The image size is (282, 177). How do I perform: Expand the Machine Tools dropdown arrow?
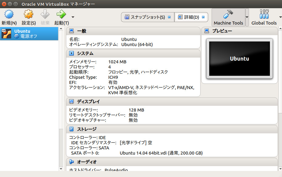pyautogui.click(x=246, y=17)
